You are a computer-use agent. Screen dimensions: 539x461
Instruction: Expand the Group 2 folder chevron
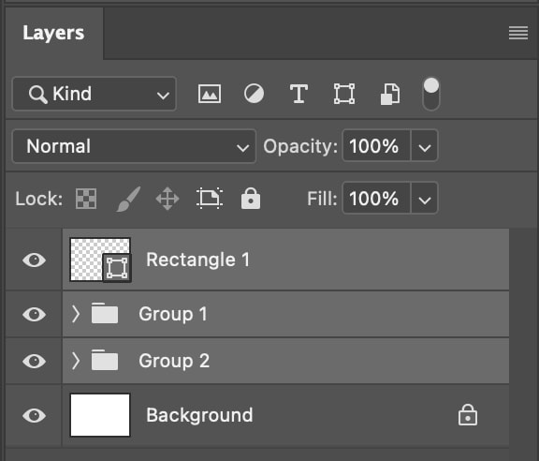pos(76,361)
